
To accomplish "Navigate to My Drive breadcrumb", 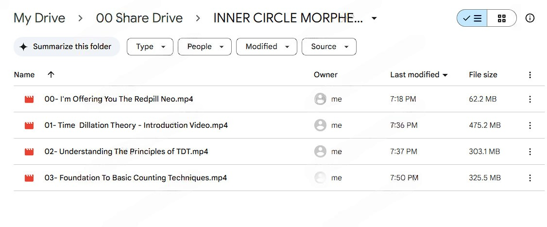I will click(x=39, y=18).
